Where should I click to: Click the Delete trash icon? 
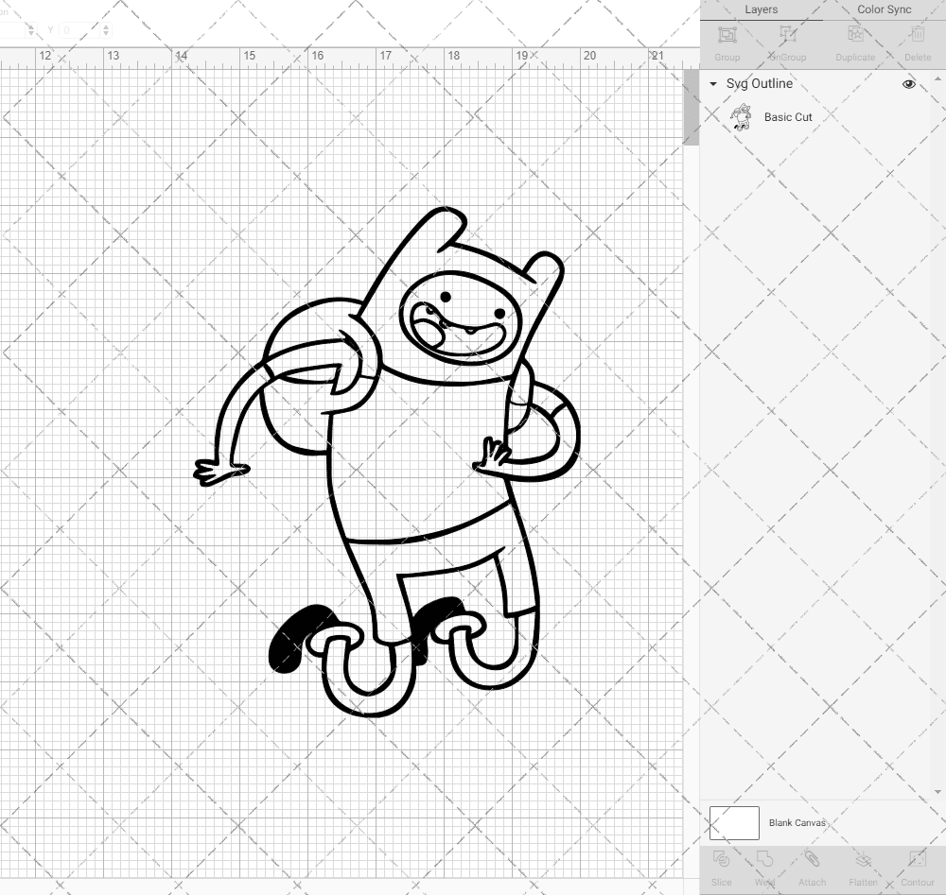(x=917, y=40)
